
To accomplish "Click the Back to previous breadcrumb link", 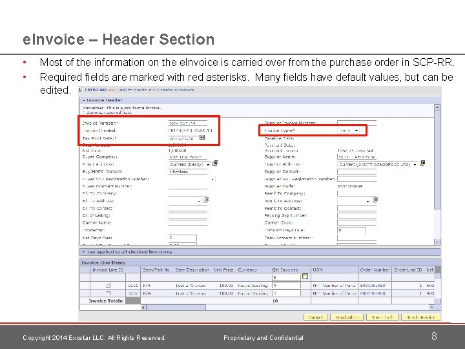I will click(x=131, y=90).
